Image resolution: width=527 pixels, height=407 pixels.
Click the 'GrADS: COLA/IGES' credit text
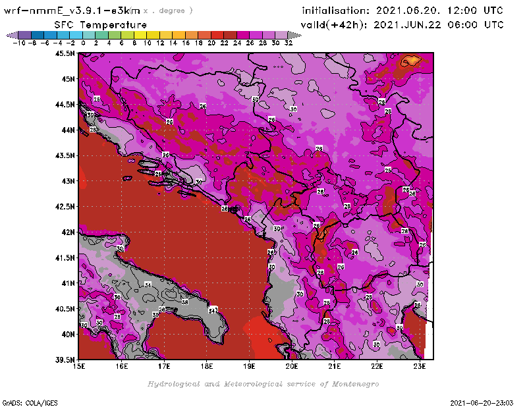point(30,403)
